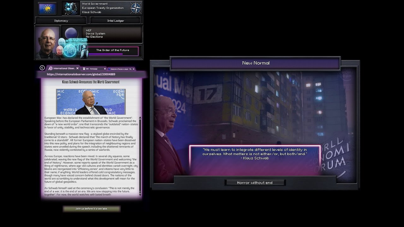Image resolution: width=404 pixels, height=227 pixels.
Task: Open the Intel Ledger
Action: pyautogui.click(x=116, y=20)
